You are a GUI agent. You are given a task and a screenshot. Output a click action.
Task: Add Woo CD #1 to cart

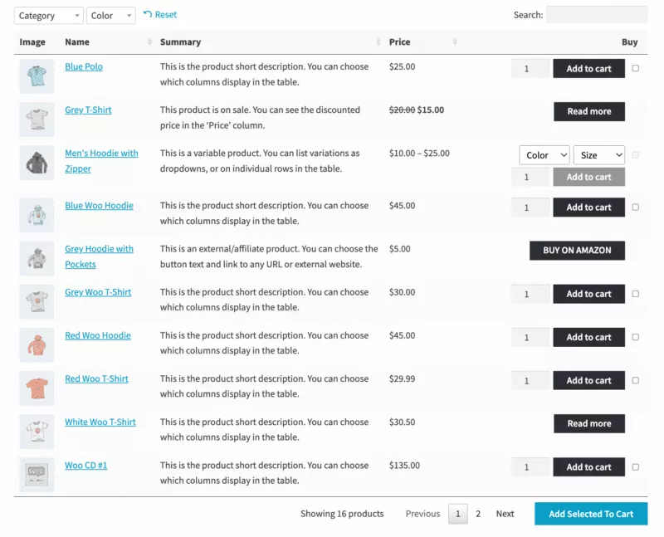click(589, 467)
